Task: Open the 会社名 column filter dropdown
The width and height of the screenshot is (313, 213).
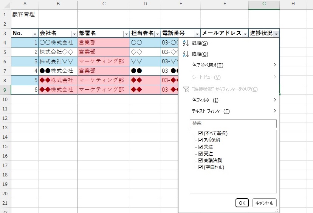Action: [74, 34]
